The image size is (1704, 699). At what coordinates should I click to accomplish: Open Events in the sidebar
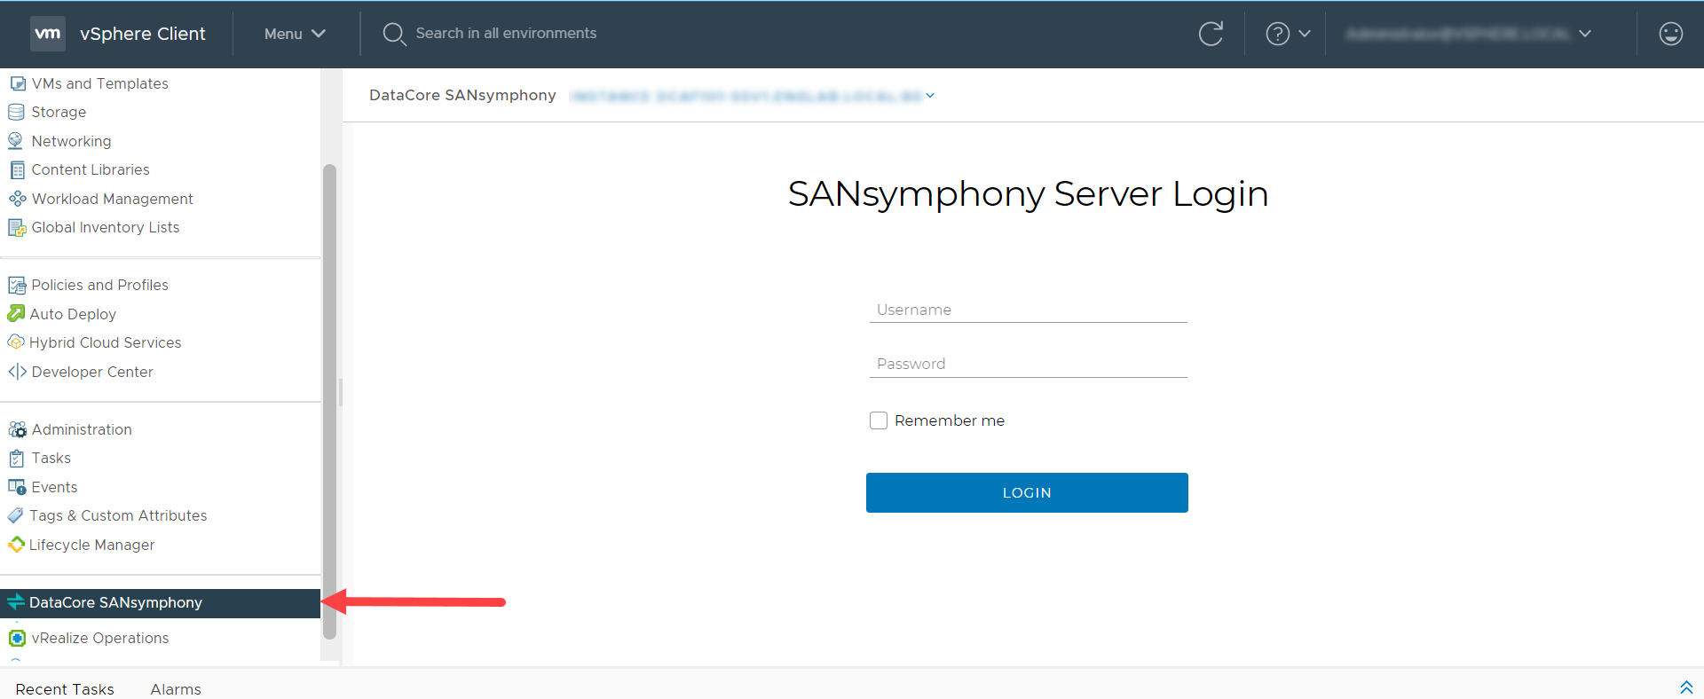[x=54, y=487]
